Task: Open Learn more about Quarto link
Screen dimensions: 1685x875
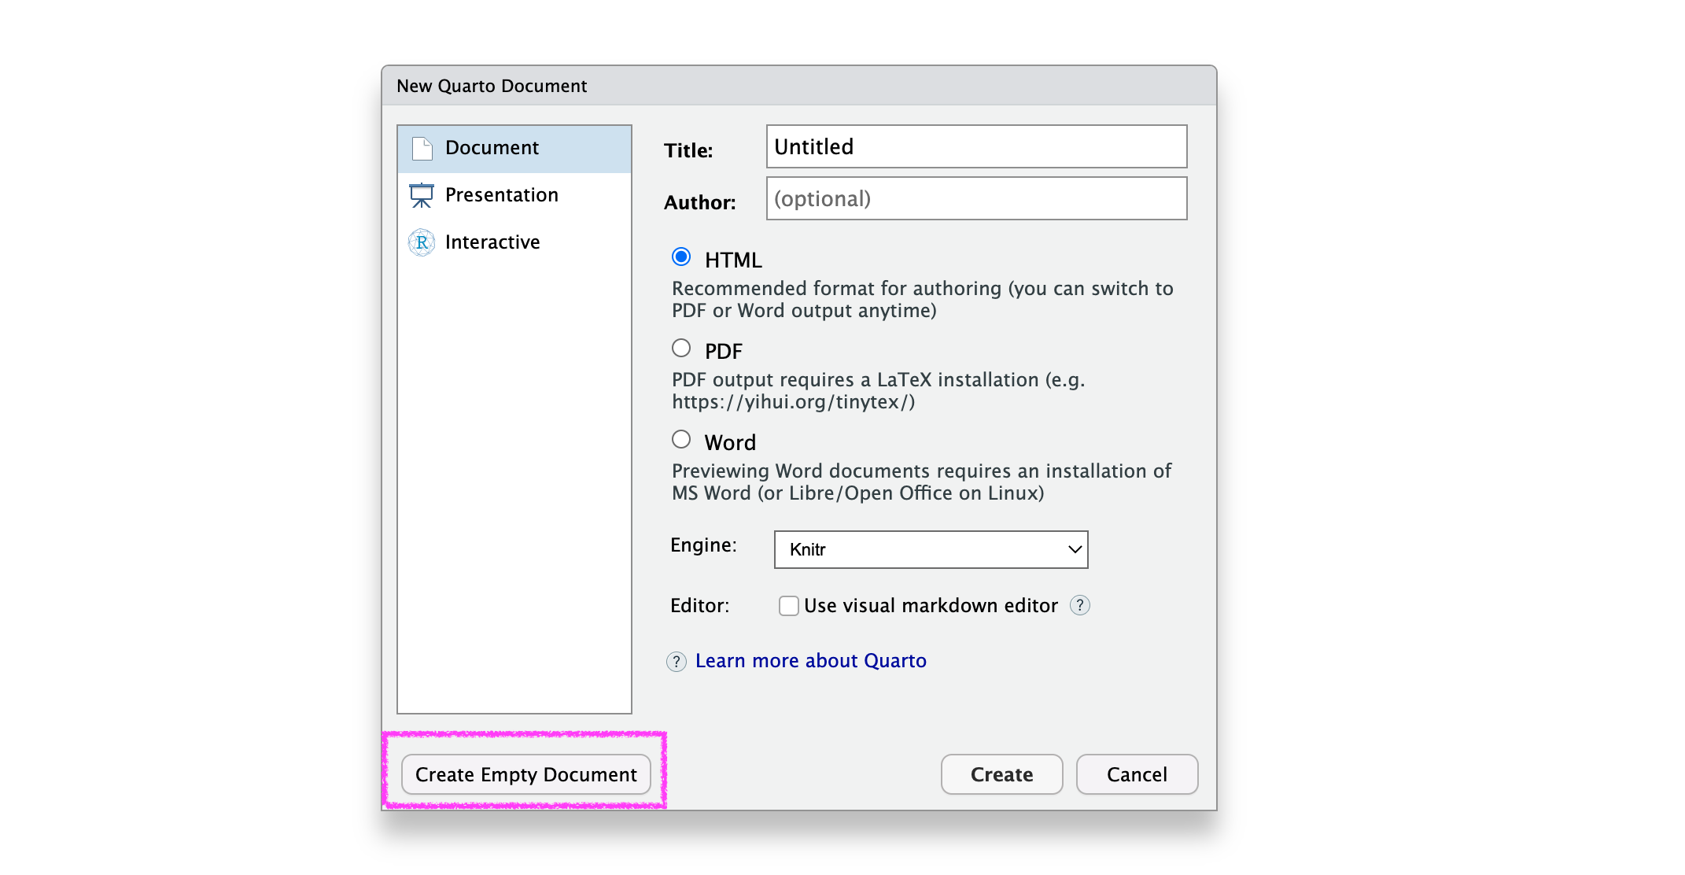Action: pos(810,661)
